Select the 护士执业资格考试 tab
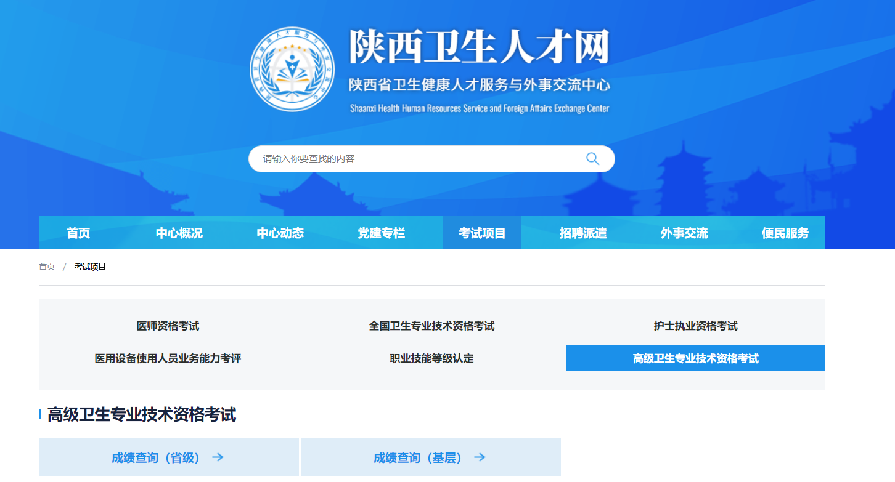This screenshot has height=482, width=895. click(695, 326)
